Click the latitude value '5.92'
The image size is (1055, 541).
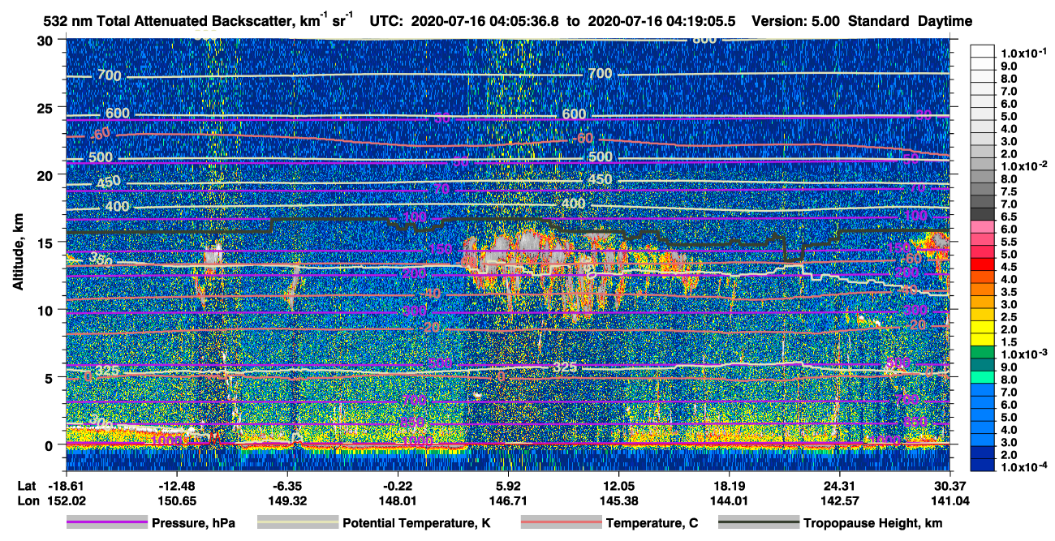[x=508, y=486]
